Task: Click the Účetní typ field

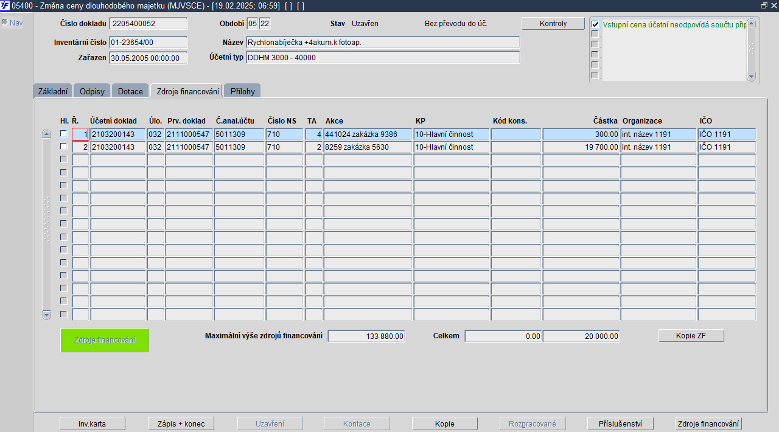Action: click(383, 58)
